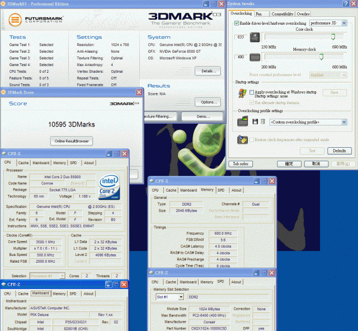The width and height of the screenshot is (358, 331).
Task: Click Name field Intel Core 2 Duo E6800
Action: point(62,176)
